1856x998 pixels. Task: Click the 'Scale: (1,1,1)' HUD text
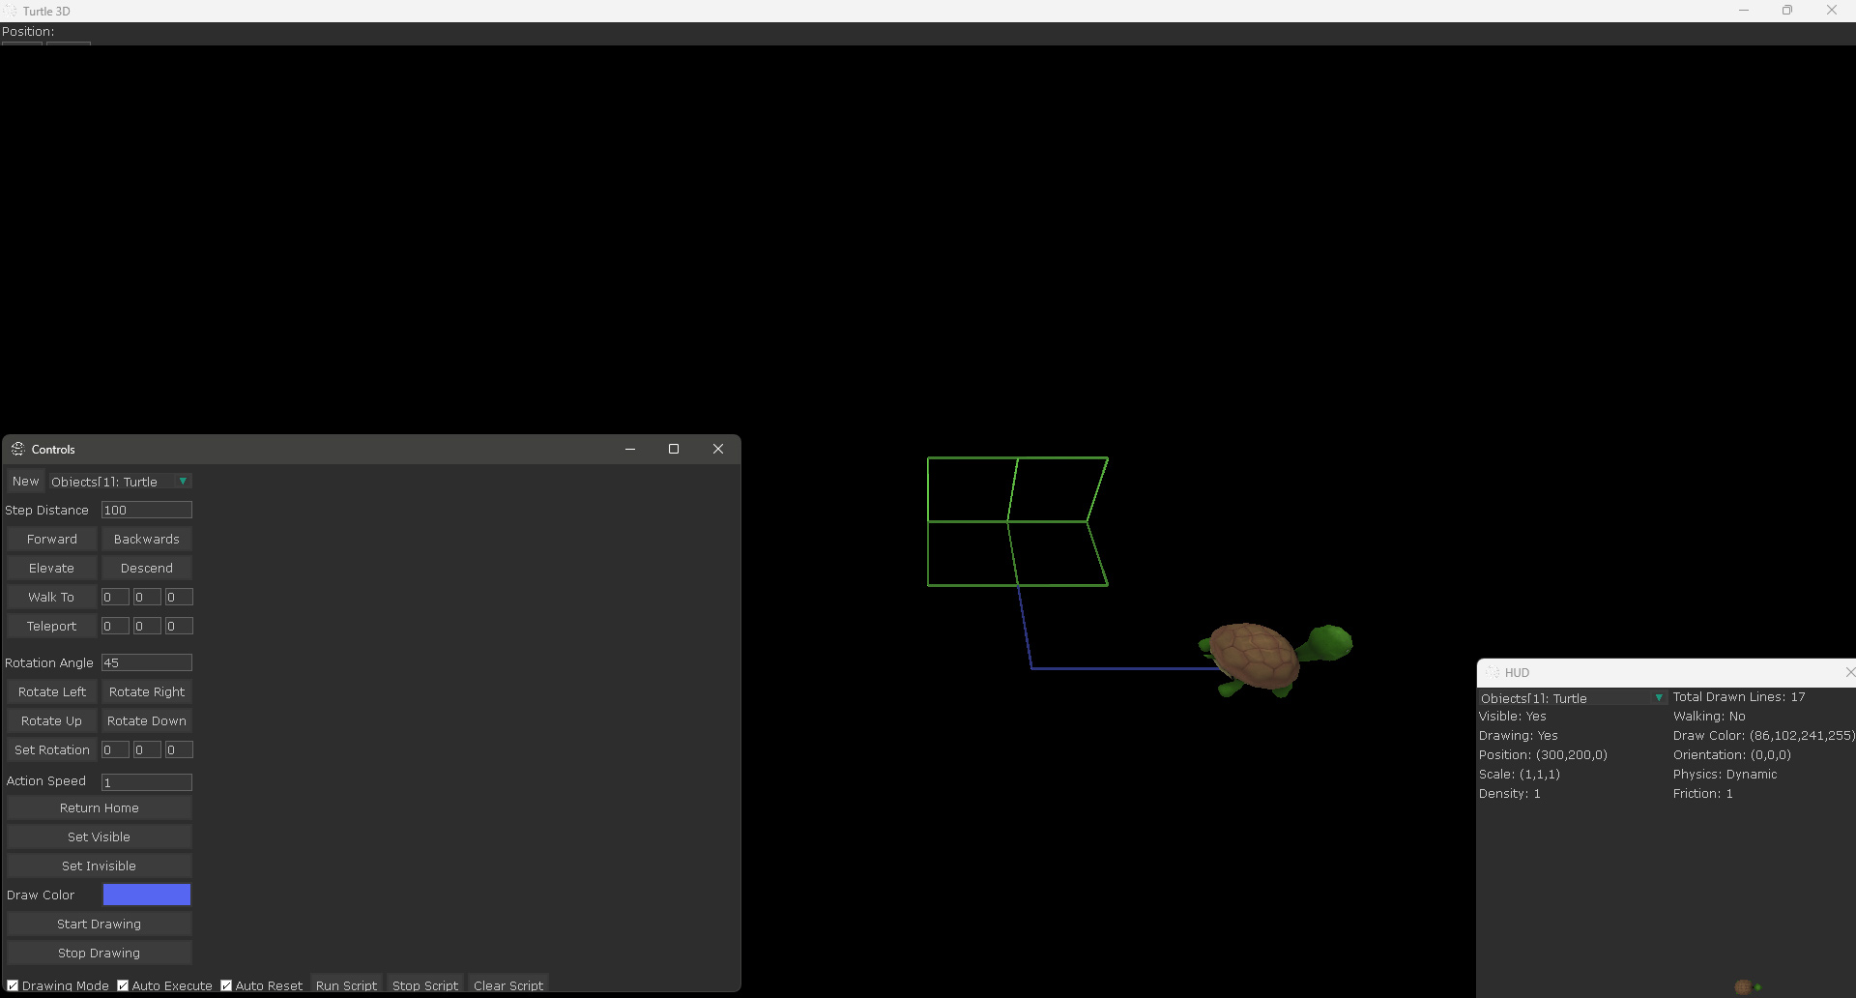(x=1520, y=775)
